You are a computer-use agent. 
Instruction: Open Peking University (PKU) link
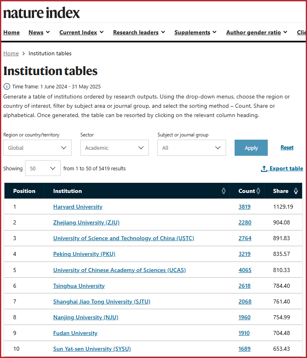click(x=84, y=254)
